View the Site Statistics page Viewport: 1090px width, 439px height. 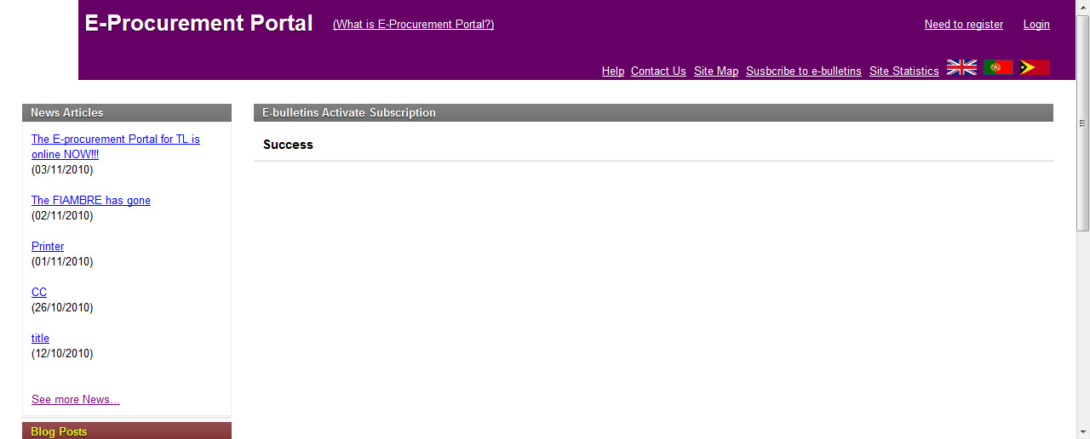pos(904,71)
